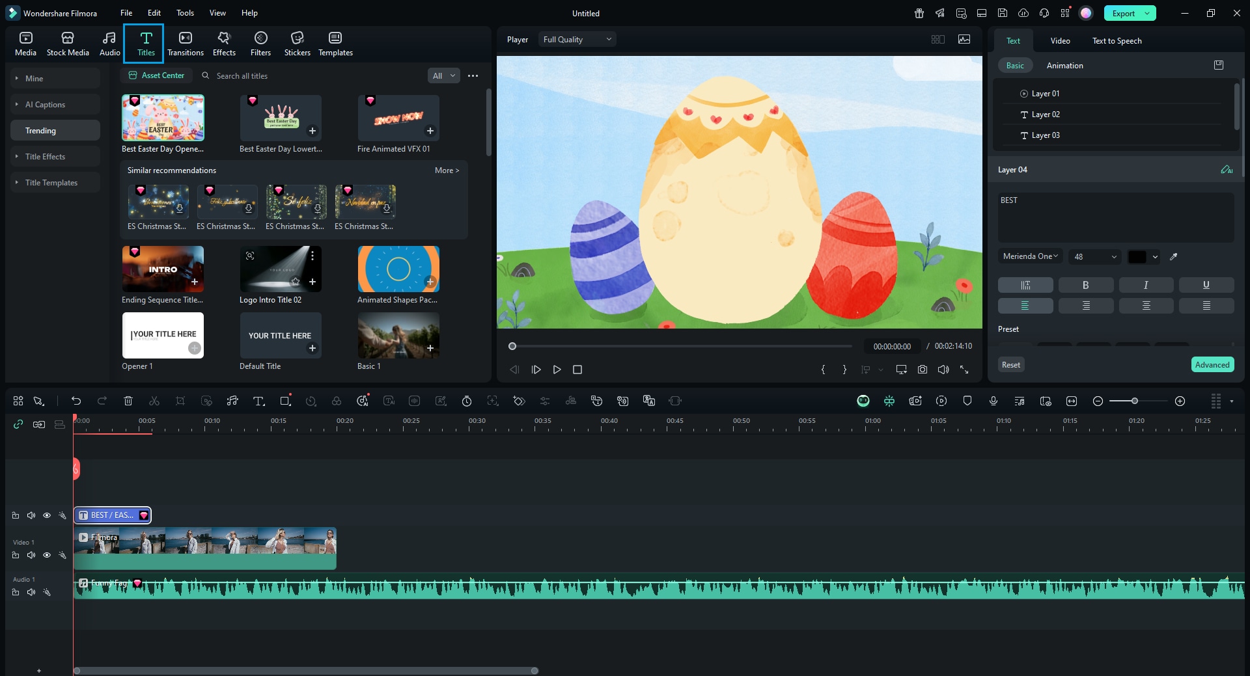1250x676 pixels.
Task: Click the Export button
Action: (1130, 13)
